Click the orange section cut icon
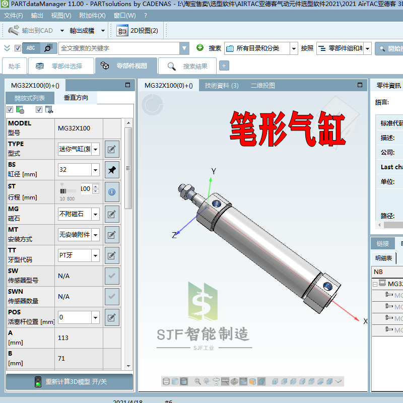 tap(252, 381)
